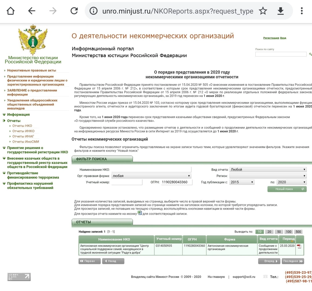The image size is (312, 291).
Task: Click the 'Регистрация' link
Action: pos(271,38)
